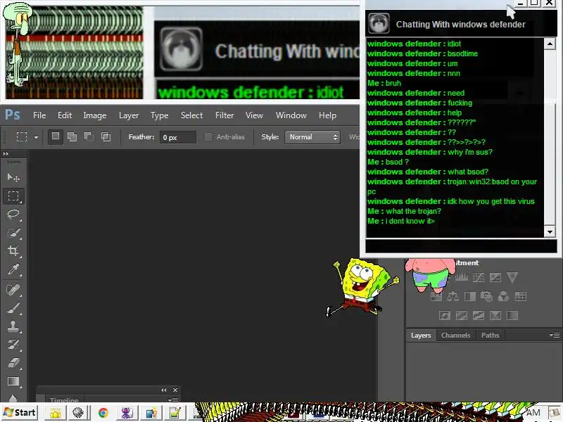
Task: Choose Intersect with selection mode
Action: pos(106,136)
